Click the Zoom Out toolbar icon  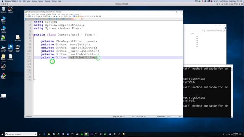62,16
